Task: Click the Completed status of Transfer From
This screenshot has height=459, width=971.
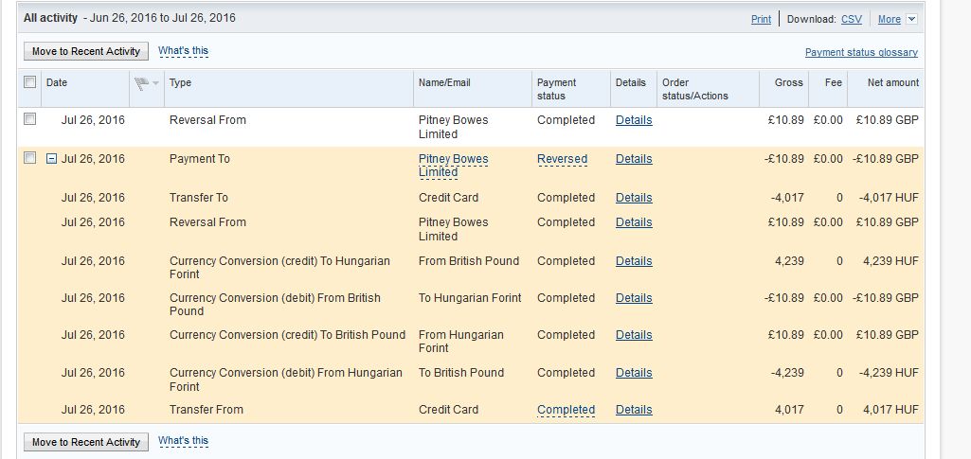Action: pos(566,410)
